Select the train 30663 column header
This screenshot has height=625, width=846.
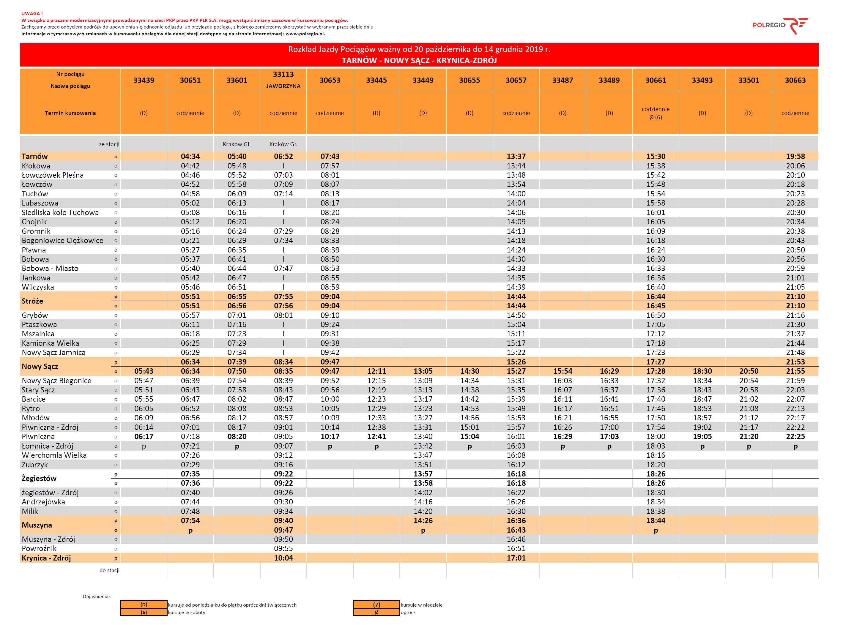tap(795, 80)
